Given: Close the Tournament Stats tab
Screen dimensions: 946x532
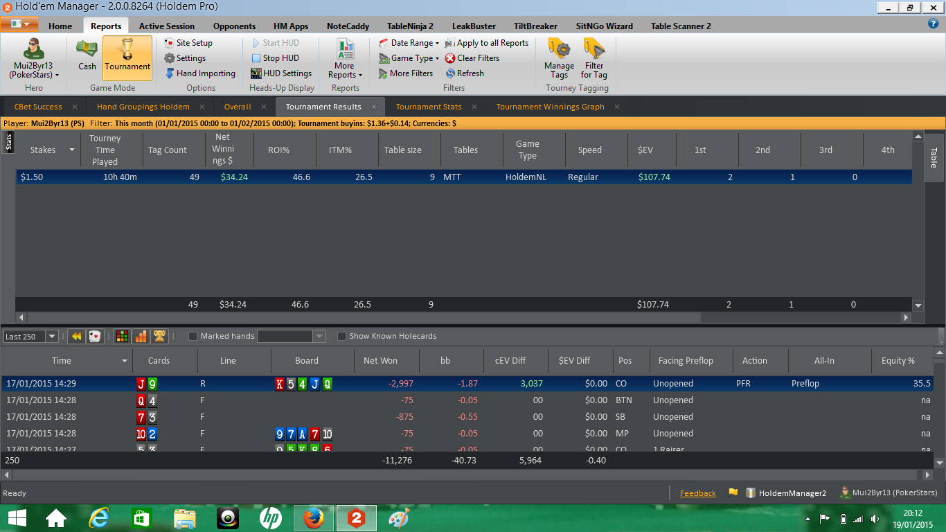Looking at the screenshot, I should [x=474, y=107].
